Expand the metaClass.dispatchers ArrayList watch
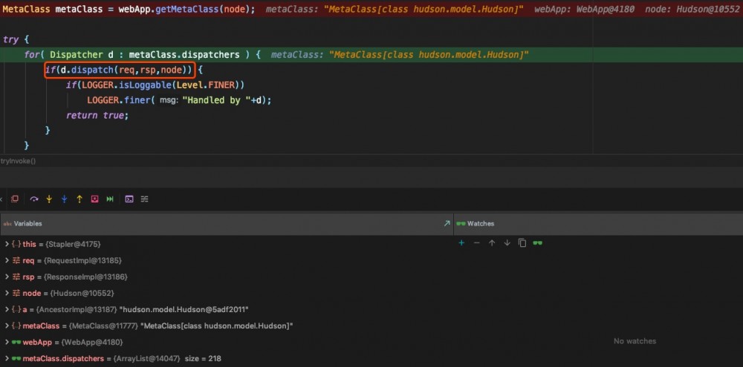 (x=6, y=359)
